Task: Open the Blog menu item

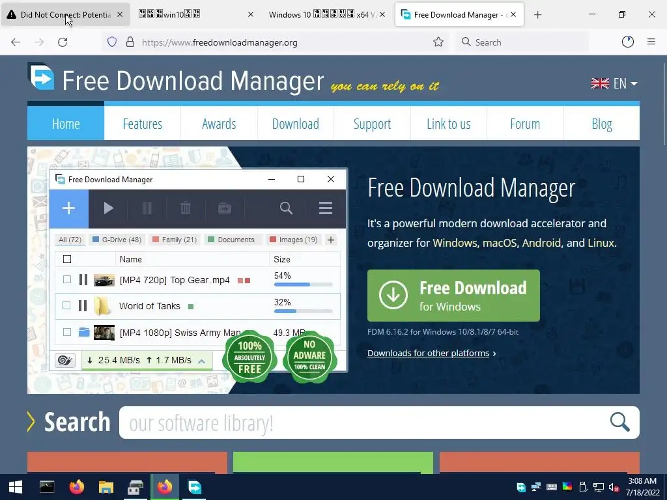Action: click(x=601, y=124)
